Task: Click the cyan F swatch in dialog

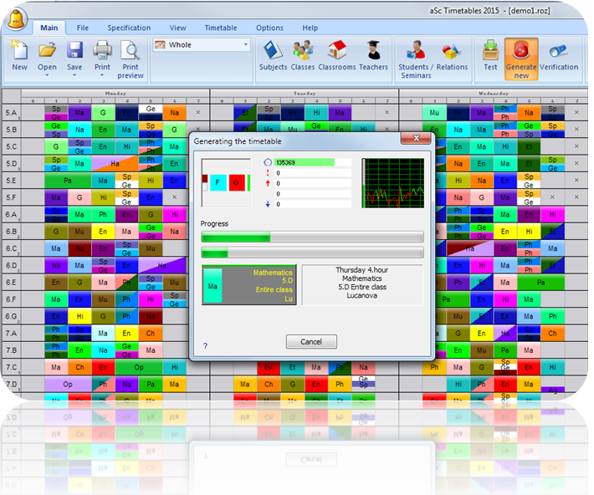Action: pos(218,182)
